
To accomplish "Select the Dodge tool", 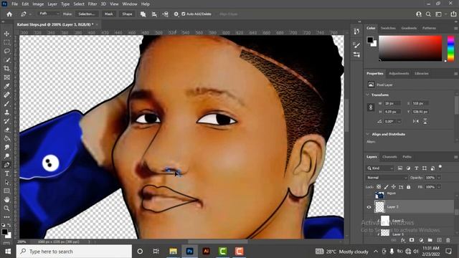I will (6, 156).
